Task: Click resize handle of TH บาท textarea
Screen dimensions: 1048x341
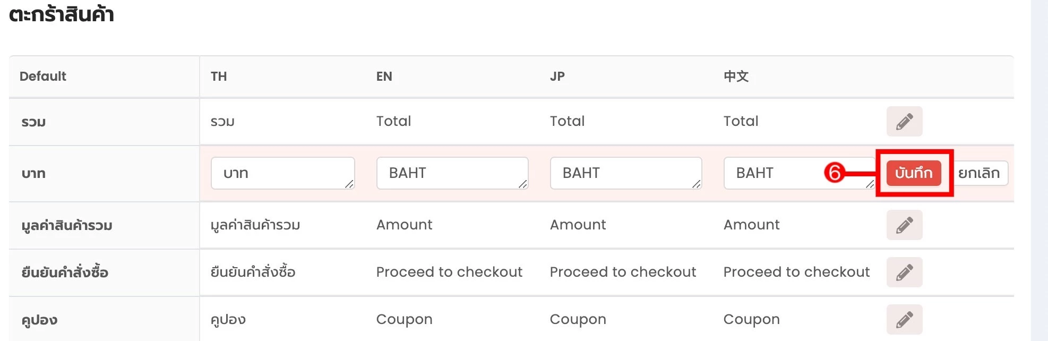Action: (349, 184)
